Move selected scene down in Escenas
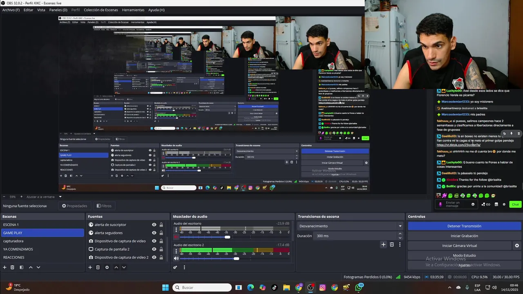The image size is (523, 294). pyautogui.click(x=38, y=267)
